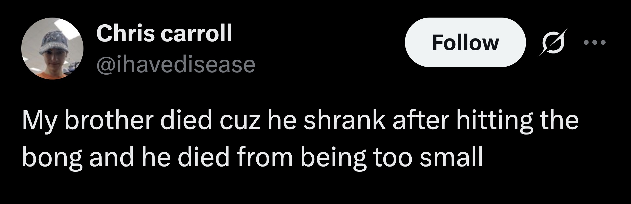Visit the @ihavedisease handle
This screenshot has height=204, width=631.
point(176,65)
